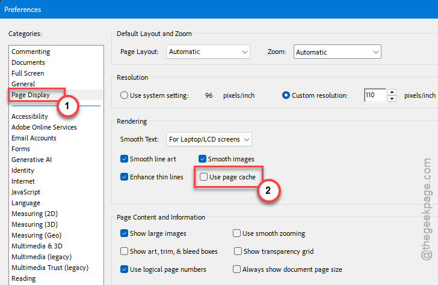Image resolution: width=438 pixels, height=285 pixels.
Task: Choose the General category
Action: (x=23, y=84)
